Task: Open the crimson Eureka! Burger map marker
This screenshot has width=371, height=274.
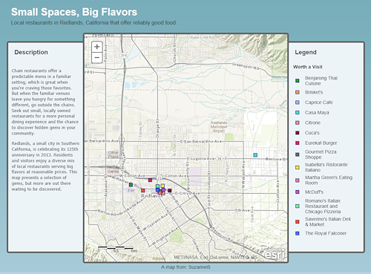Action: [150, 180]
